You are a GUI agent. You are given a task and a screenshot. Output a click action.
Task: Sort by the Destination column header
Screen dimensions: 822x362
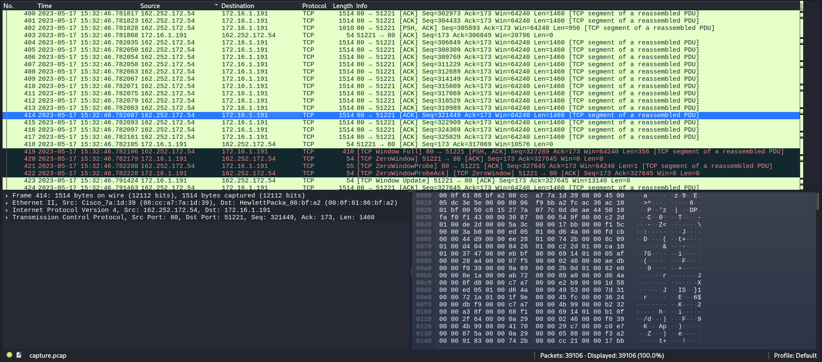(x=260, y=6)
